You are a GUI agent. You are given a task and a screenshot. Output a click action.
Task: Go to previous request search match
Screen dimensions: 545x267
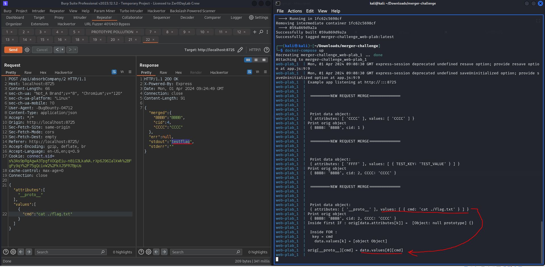click(21, 252)
